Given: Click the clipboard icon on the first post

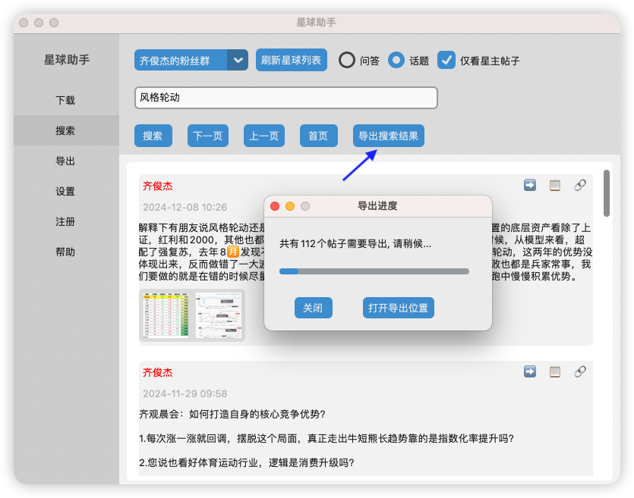Looking at the screenshot, I should [x=555, y=185].
